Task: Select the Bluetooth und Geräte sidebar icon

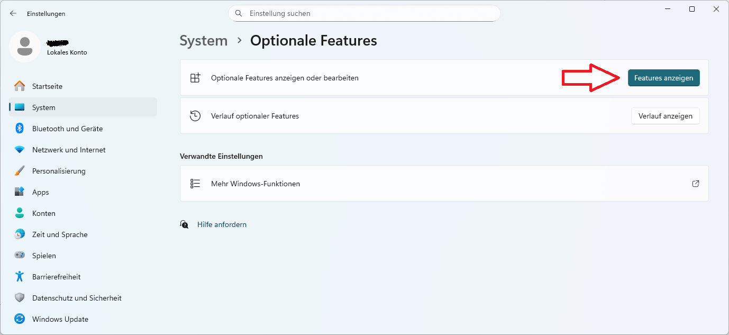Action: 20,128
